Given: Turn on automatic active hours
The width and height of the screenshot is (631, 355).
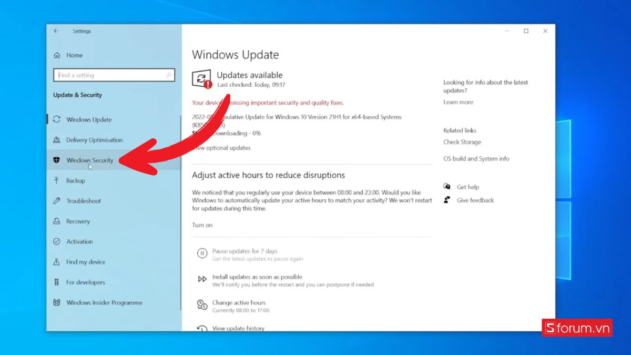Looking at the screenshot, I should pos(202,225).
